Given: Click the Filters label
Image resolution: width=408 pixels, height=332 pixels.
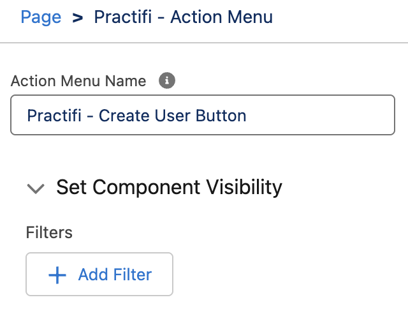Looking at the screenshot, I should tap(49, 232).
